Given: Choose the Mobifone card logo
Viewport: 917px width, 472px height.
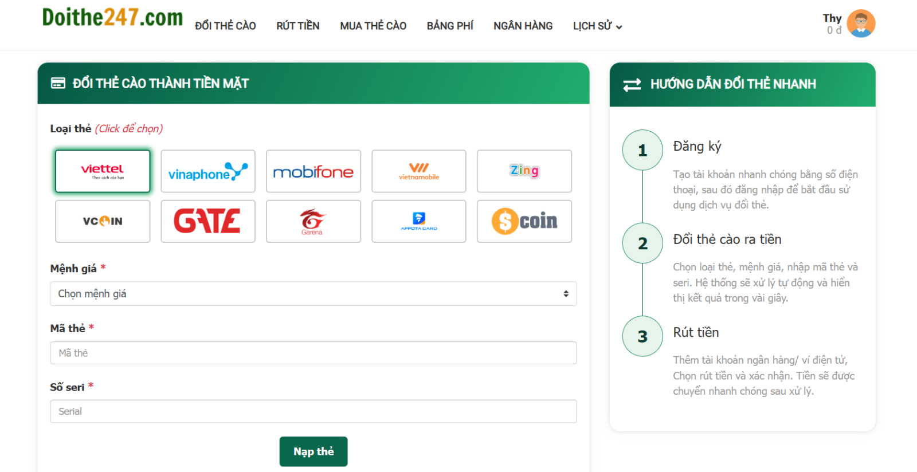Looking at the screenshot, I should tap(313, 171).
